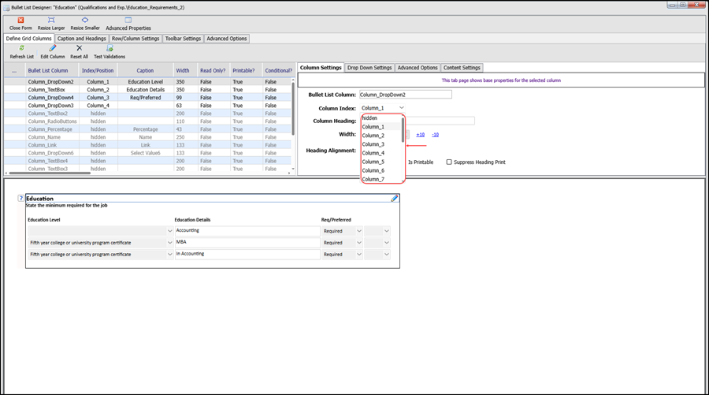
Task: Select the Column_DropDown4 grid row
Action: [x=148, y=98]
